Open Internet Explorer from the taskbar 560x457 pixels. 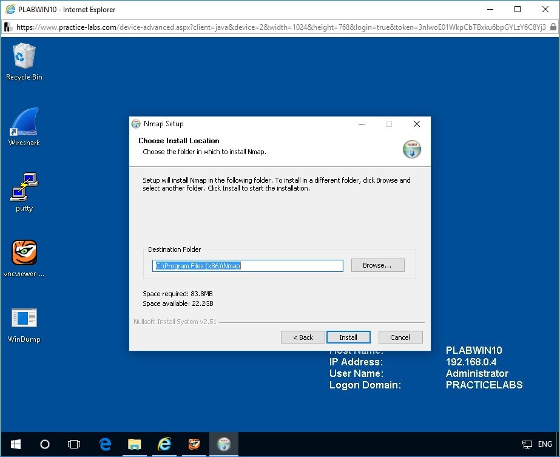coord(164,444)
